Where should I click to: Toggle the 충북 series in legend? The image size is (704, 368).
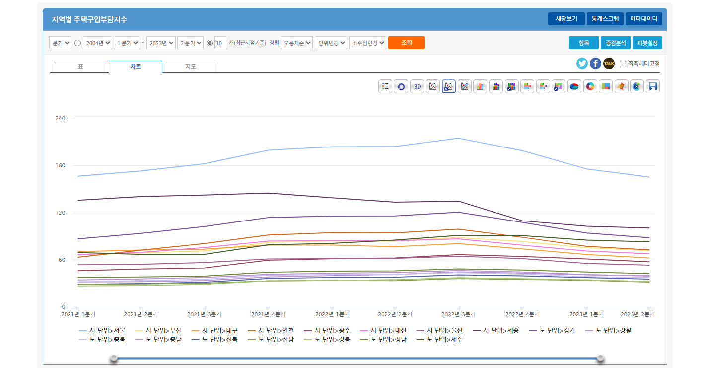[102, 340]
